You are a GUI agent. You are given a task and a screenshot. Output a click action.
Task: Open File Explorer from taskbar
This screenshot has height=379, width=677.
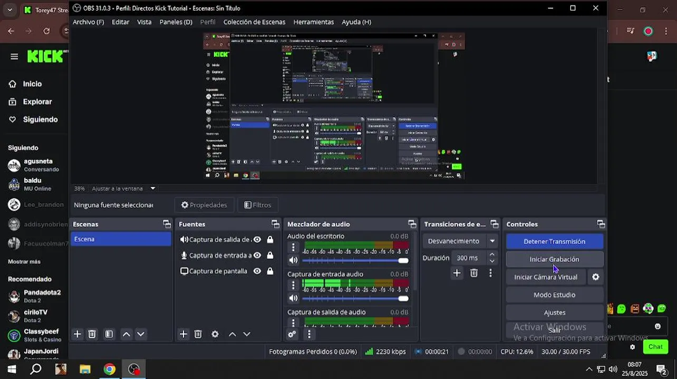pos(85,369)
